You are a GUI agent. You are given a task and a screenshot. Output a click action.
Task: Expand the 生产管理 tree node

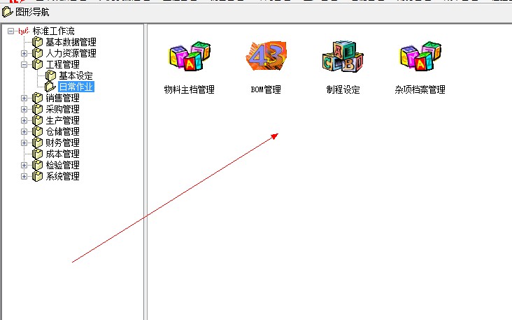(x=24, y=120)
